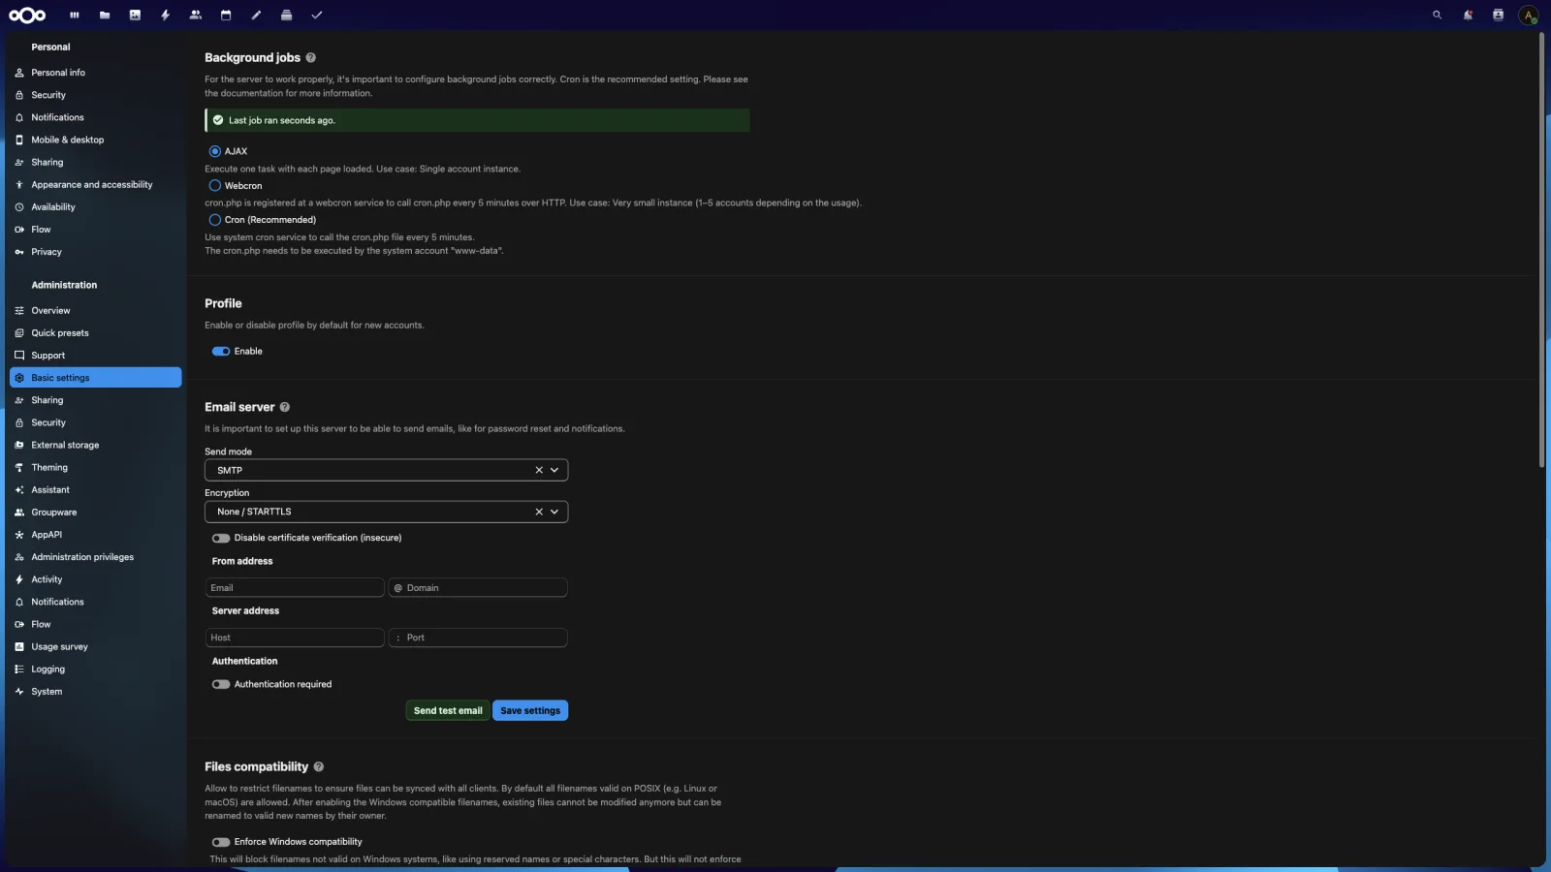Image resolution: width=1551 pixels, height=872 pixels.
Task: Open the Contacts app people icon in the header
Action: point(196,15)
